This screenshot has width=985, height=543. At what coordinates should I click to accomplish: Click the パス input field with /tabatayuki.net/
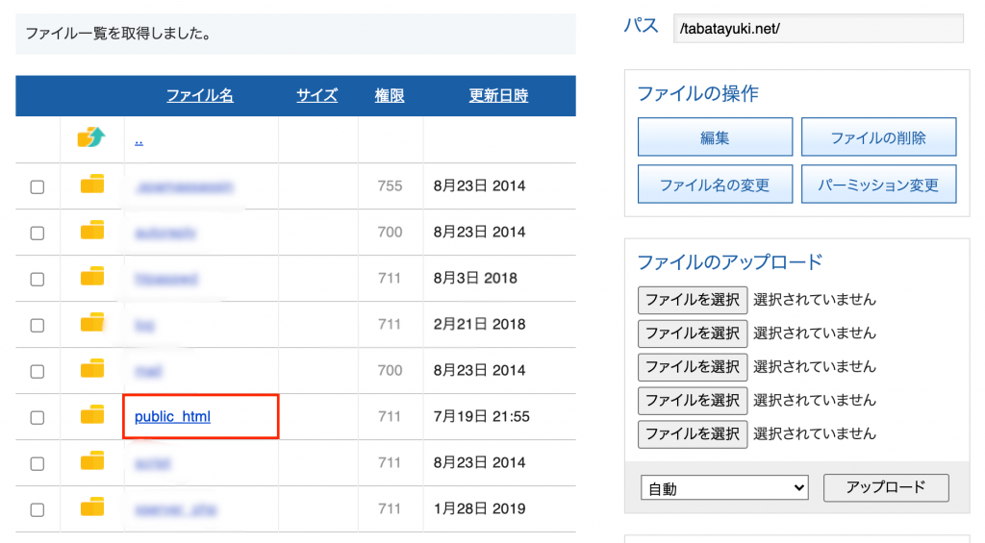[818, 29]
